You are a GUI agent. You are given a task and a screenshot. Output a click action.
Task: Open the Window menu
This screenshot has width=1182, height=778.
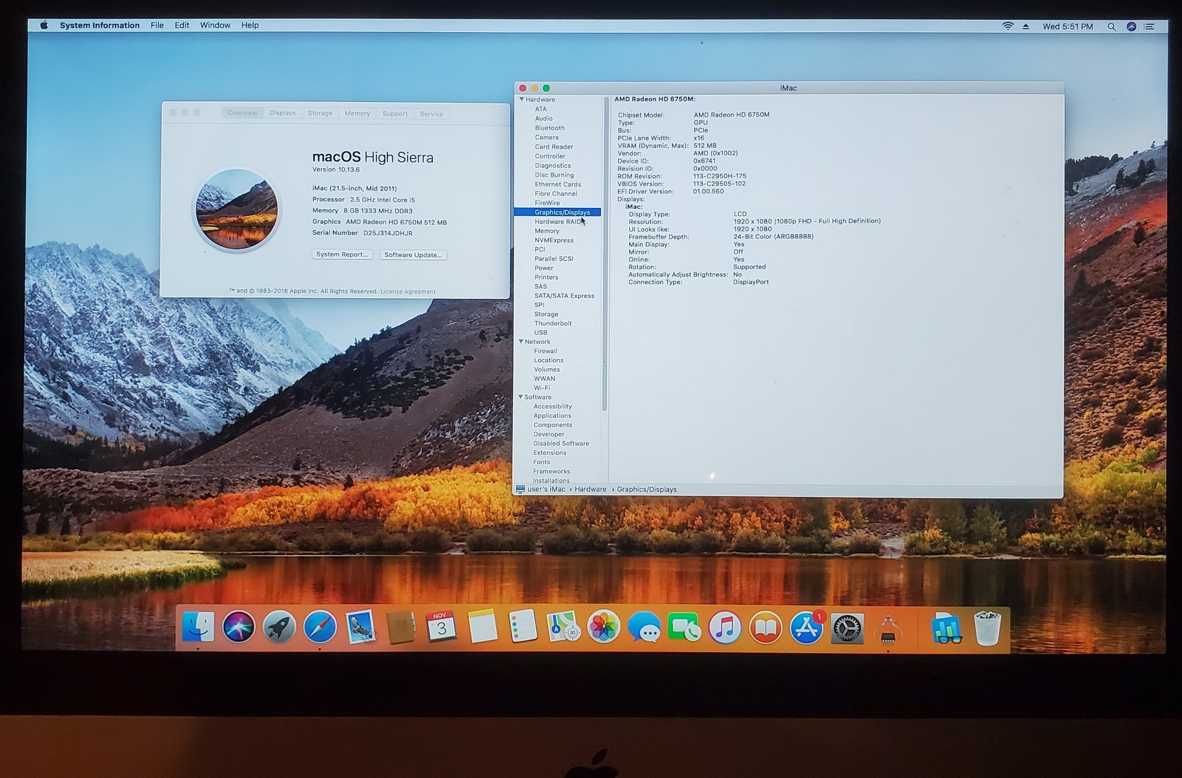pos(215,26)
